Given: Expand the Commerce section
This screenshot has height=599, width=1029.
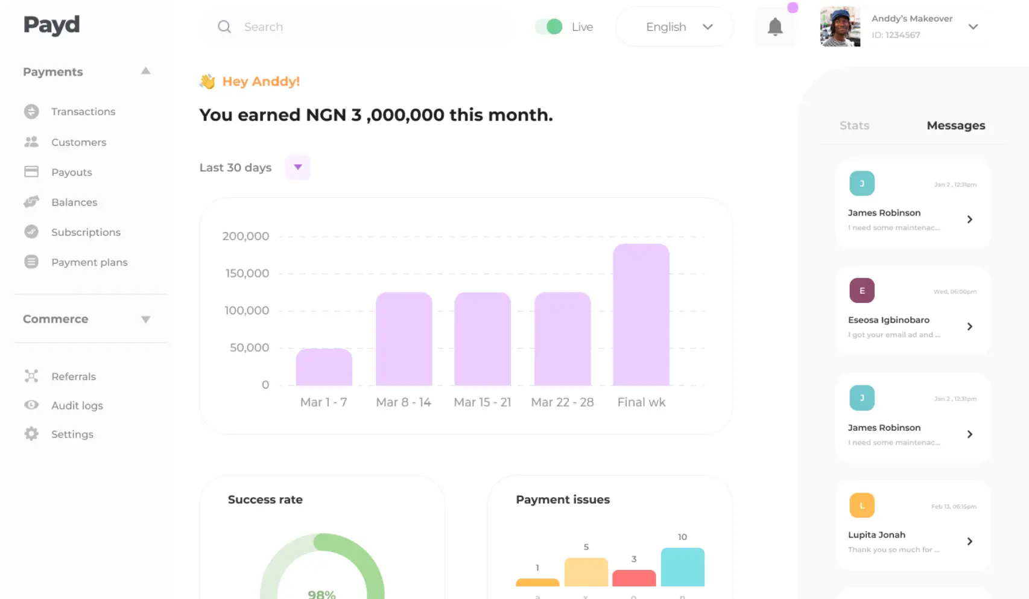Looking at the screenshot, I should (x=145, y=319).
